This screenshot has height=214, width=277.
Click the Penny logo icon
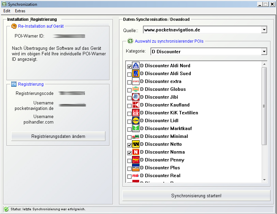point(136,160)
